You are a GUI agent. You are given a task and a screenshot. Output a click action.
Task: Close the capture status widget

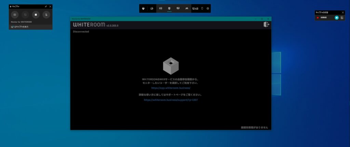pyautogui.click(x=343, y=13)
